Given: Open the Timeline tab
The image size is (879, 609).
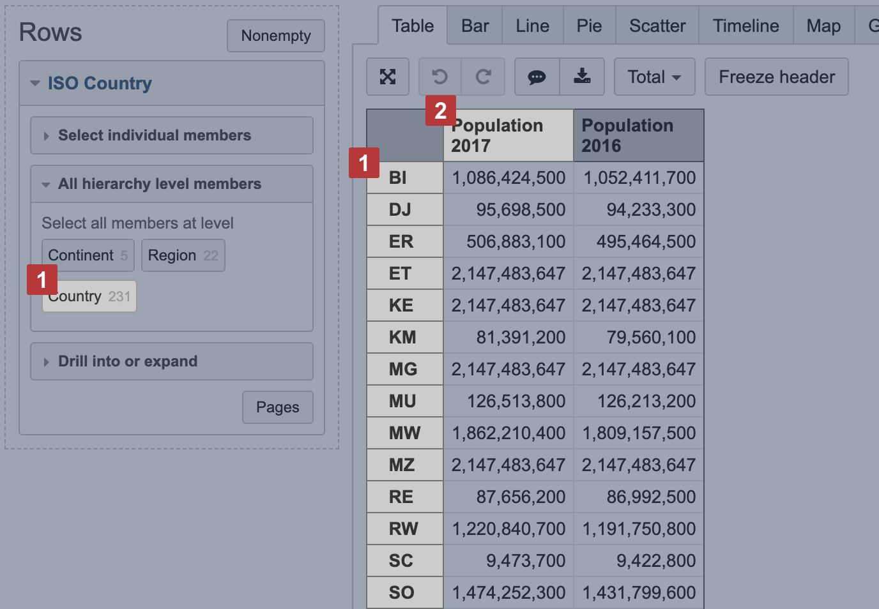Looking at the screenshot, I should (x=745, y=26).
